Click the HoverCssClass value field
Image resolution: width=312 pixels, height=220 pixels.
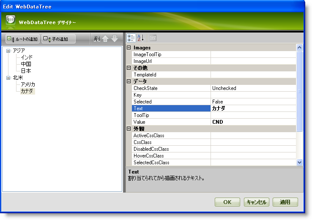coord(253,156)
